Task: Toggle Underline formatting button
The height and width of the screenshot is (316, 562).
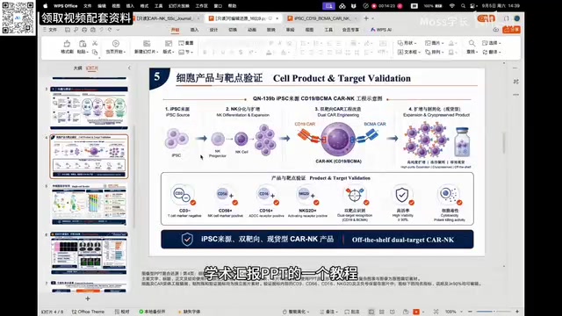Action: (222, 53)
